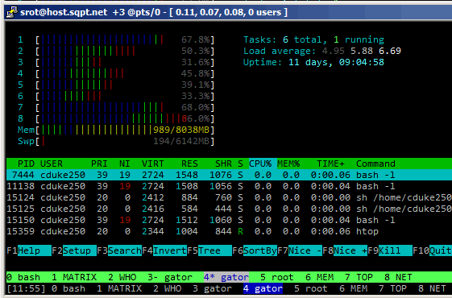The width and height of the screenshot is (452, 298).
Task: Click the PuTTY icon in the title bar
Action: [12, 12]
